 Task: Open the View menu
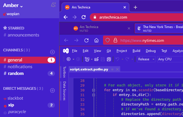(x=97, y=51)
